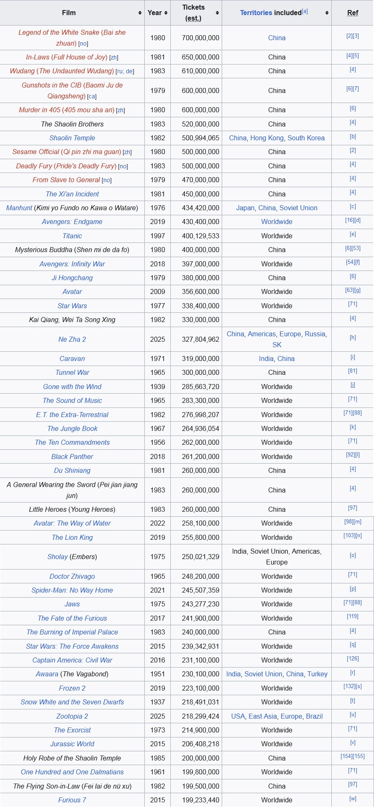Open Avatar: The Way of Water link

click(x=72, y=523)
